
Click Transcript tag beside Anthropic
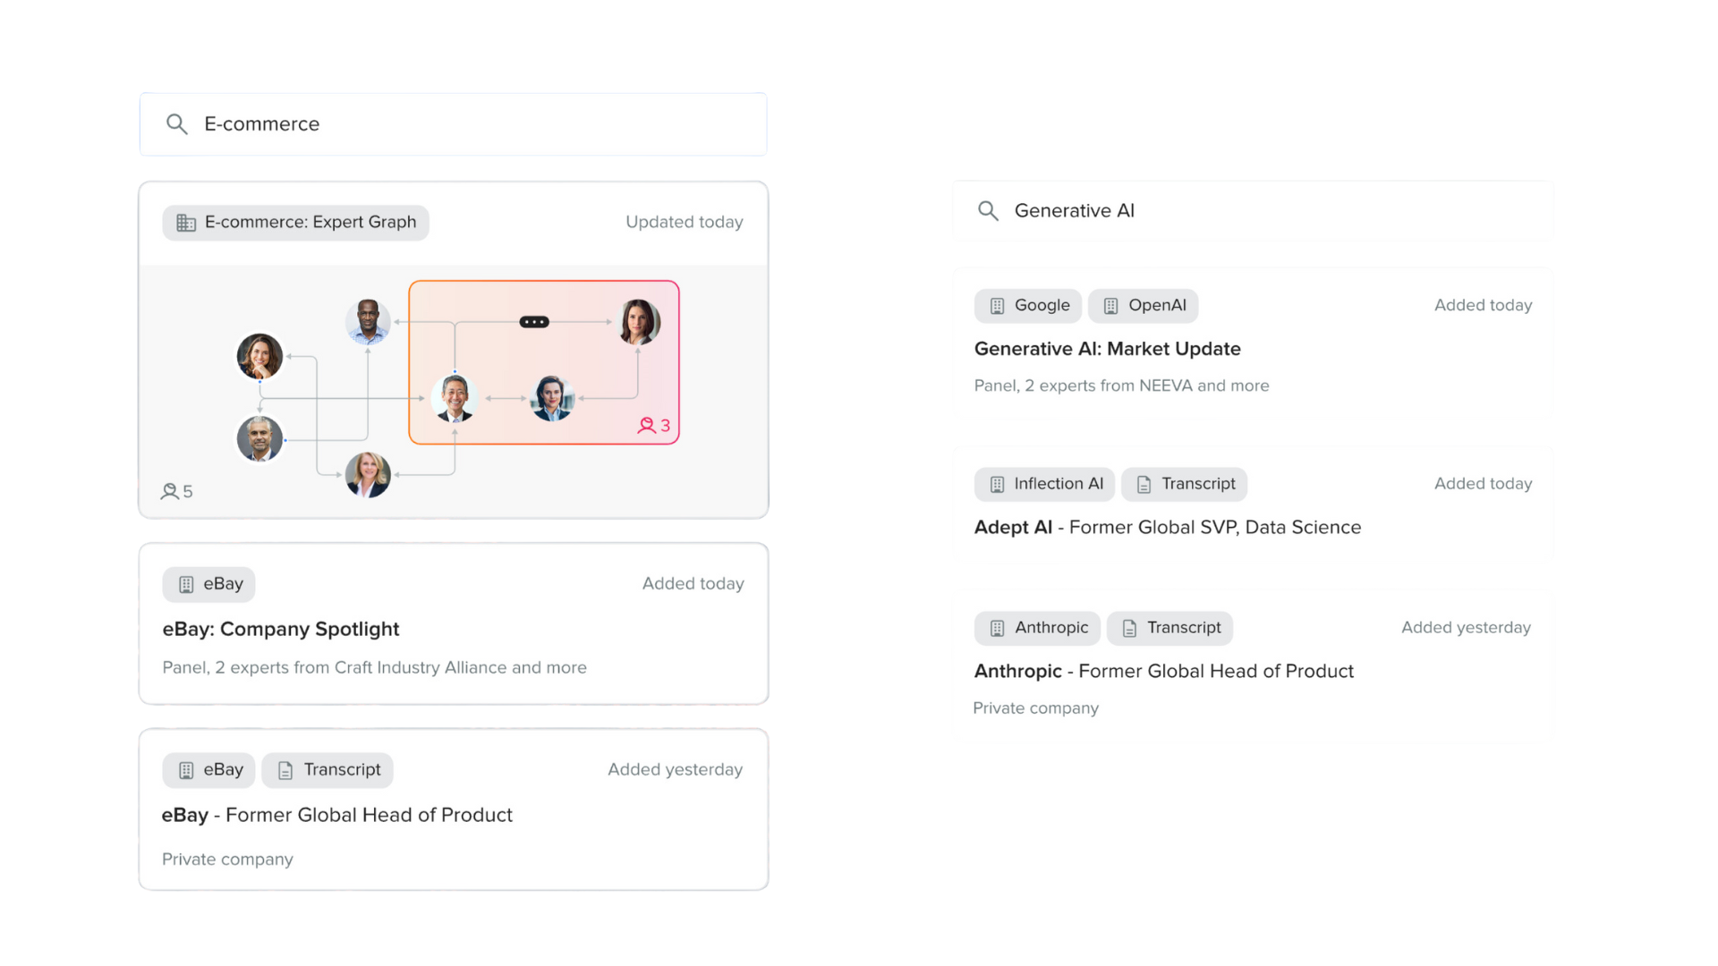[x=1169, y=628]
